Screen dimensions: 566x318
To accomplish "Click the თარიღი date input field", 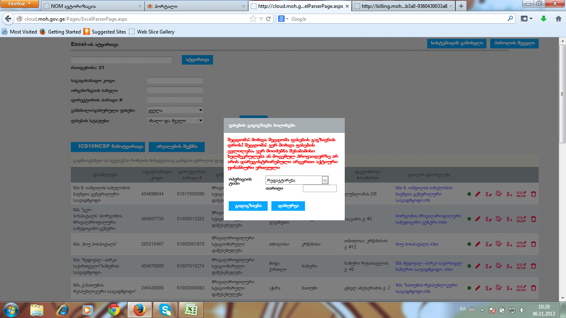I will pos(319,188).
